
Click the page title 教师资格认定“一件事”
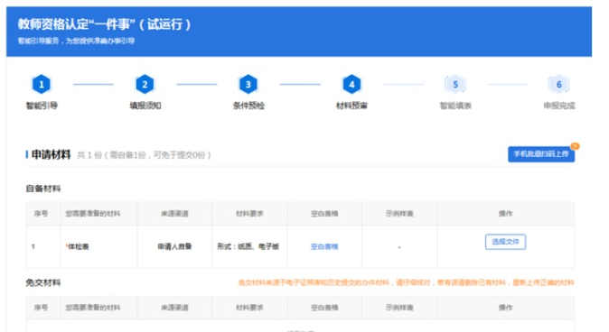coord(76,24)
